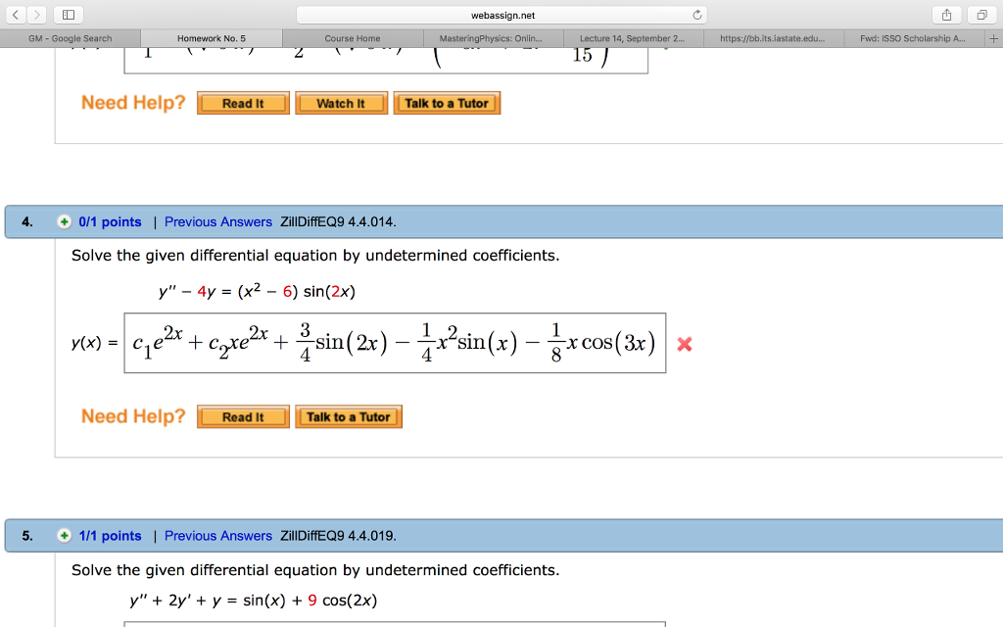
Task: Click Watch It help button
Action: coord(341,103)
